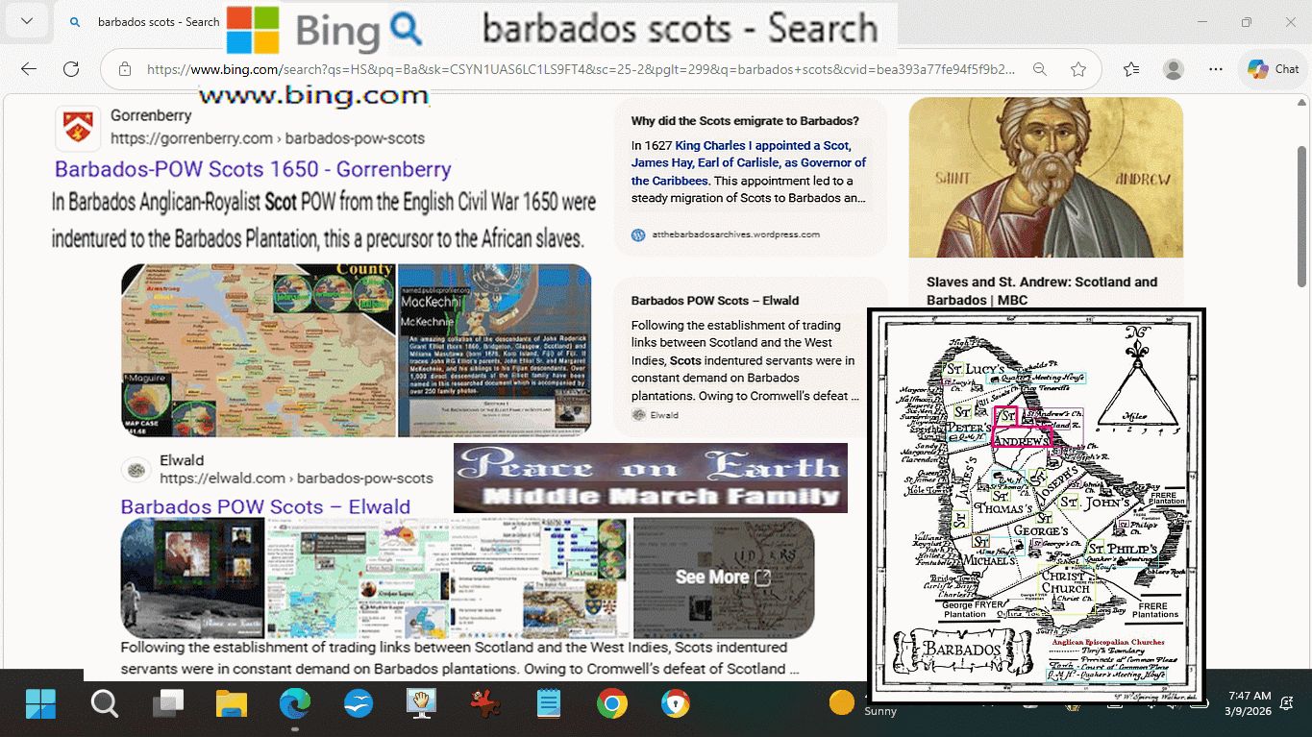Open the favorites list icon

(1131, 69)
